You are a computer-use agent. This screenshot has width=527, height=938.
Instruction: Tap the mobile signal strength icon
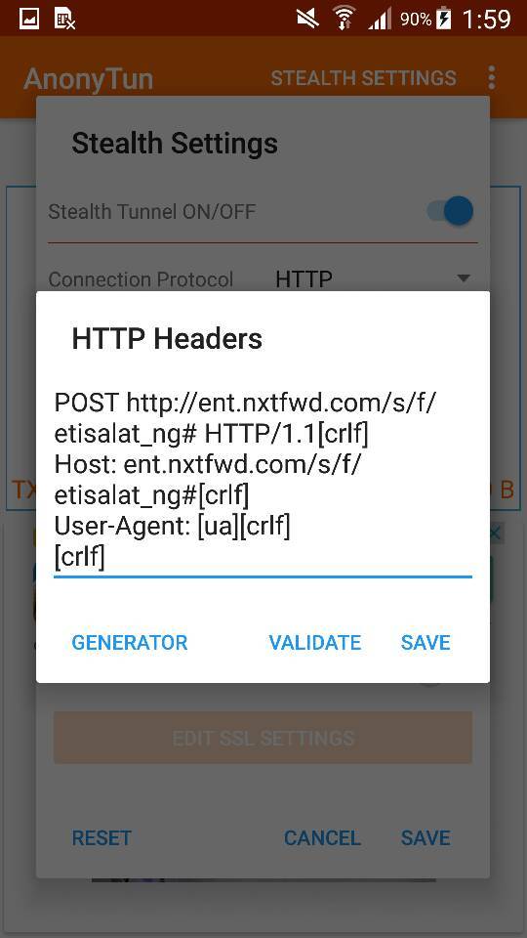[x=379, y=20]
